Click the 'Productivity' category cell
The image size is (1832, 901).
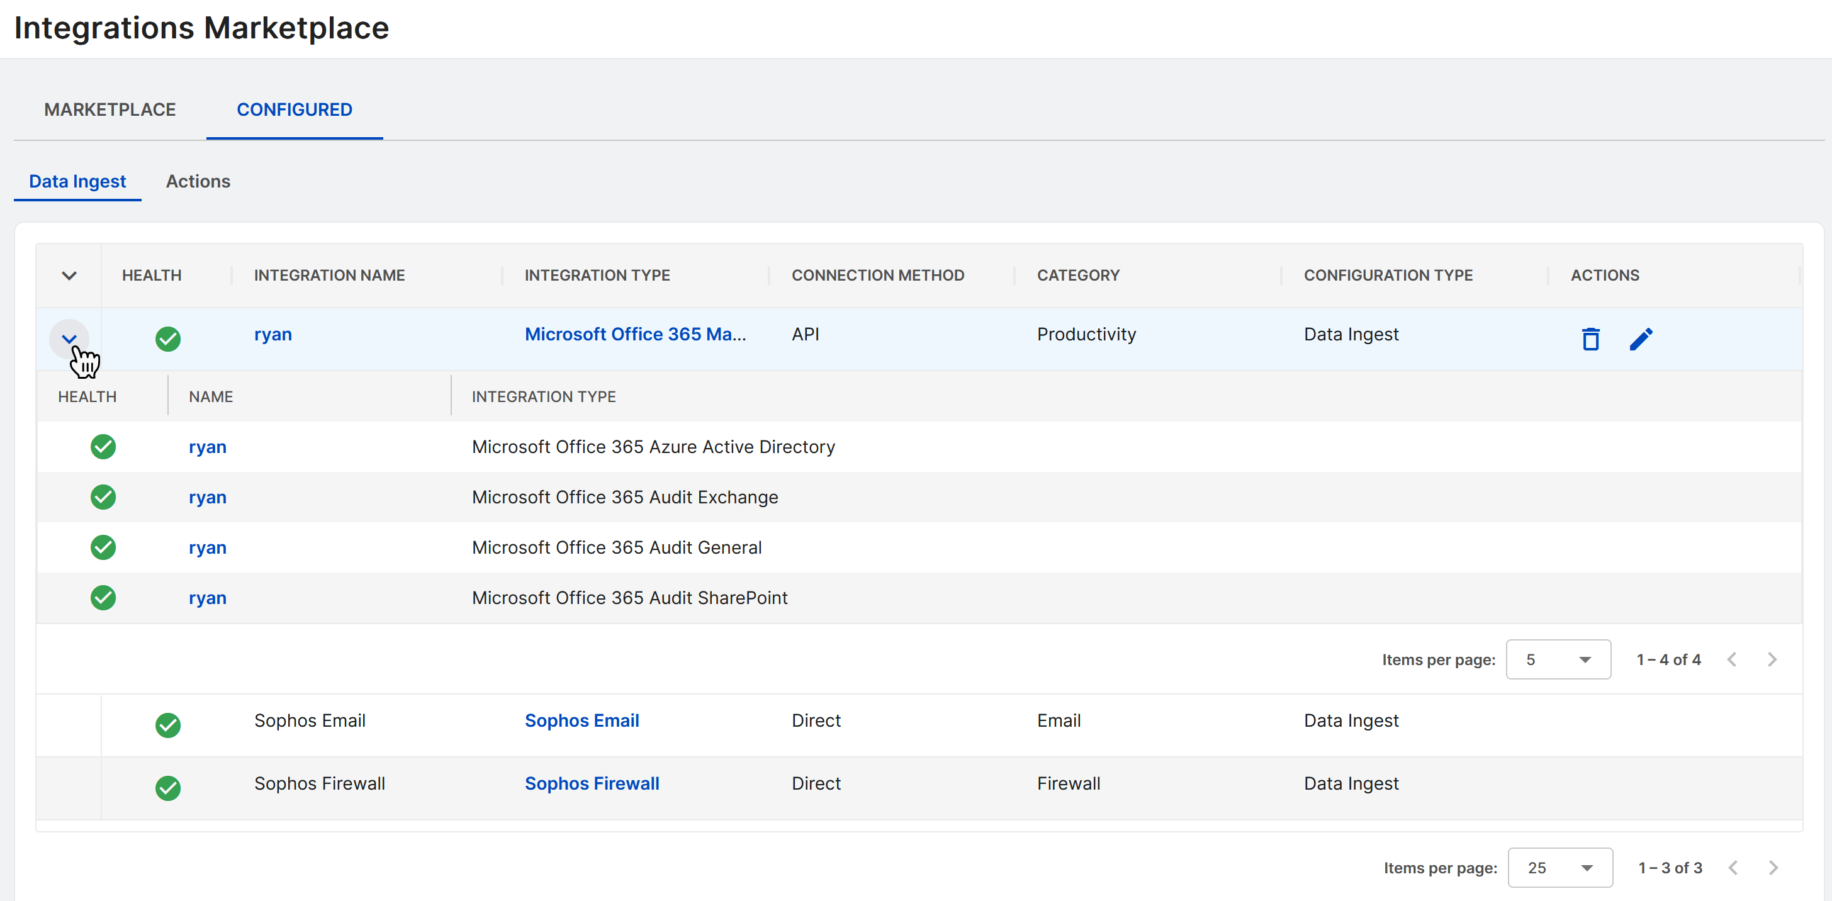1087,334
